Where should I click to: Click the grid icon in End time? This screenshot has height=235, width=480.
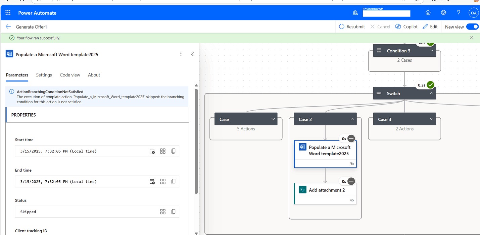(x=163, y=181)
